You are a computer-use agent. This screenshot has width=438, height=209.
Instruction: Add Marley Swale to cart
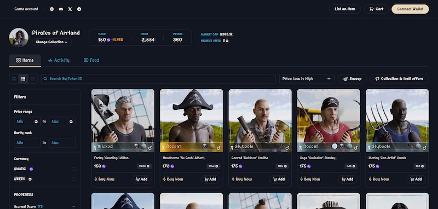pyautogui.click(x=416, y=179)
